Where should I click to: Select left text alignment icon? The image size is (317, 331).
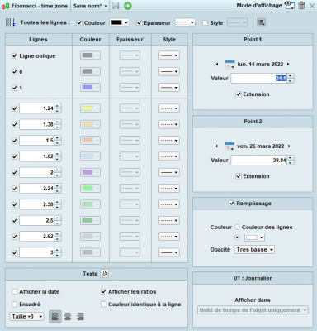pos(55,316)
